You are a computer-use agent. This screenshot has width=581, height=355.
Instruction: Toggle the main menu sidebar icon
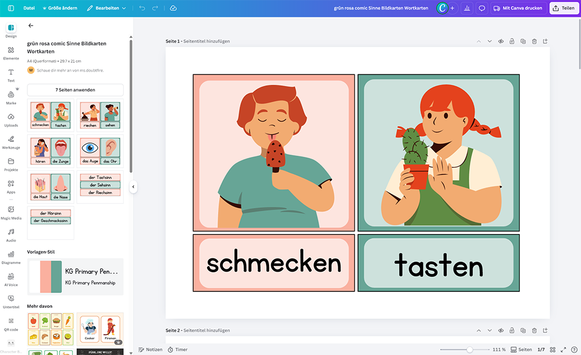(11, 8)
